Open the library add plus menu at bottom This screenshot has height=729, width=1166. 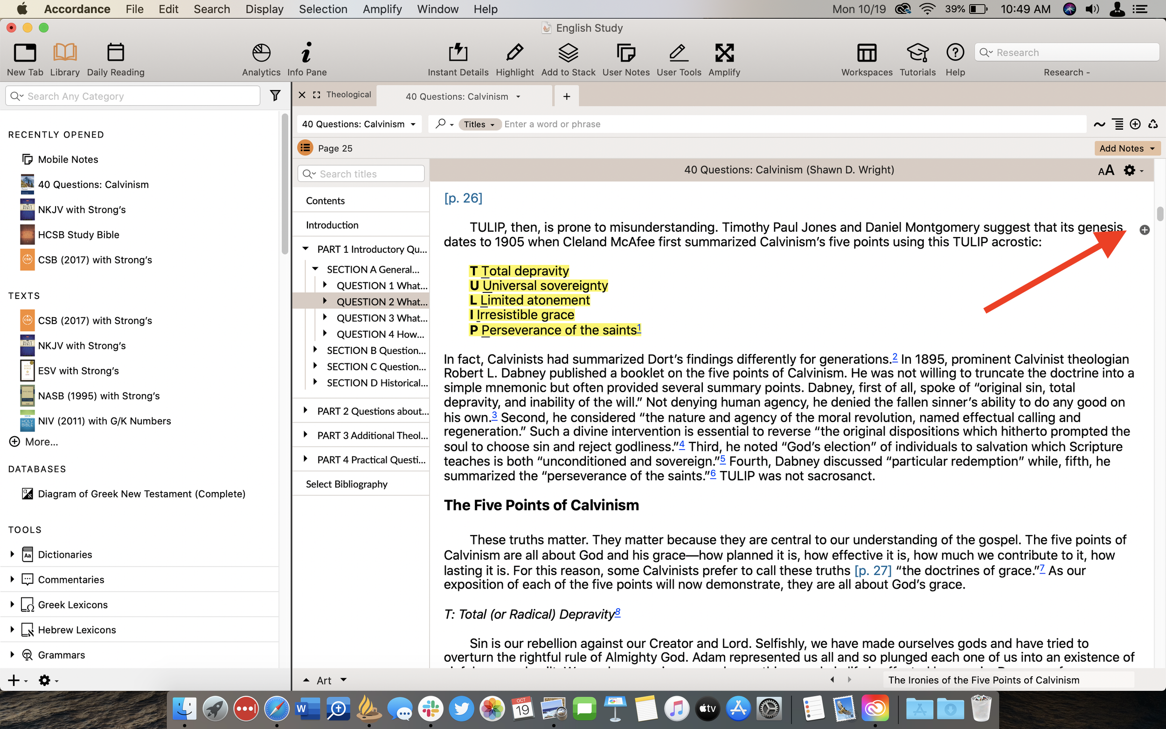[17, 680]
